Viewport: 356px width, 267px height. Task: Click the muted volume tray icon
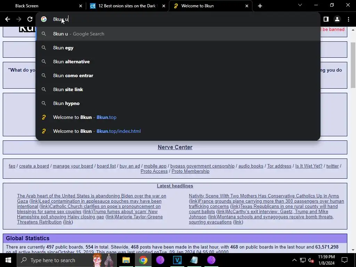click(311, 260)
